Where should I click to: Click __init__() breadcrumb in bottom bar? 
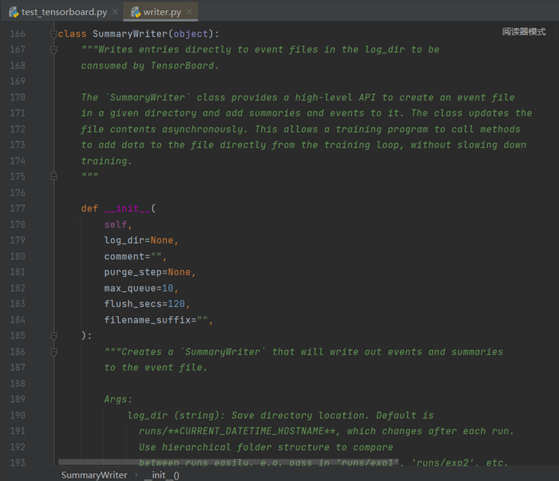pyautogui.click(x=161, y=475)
